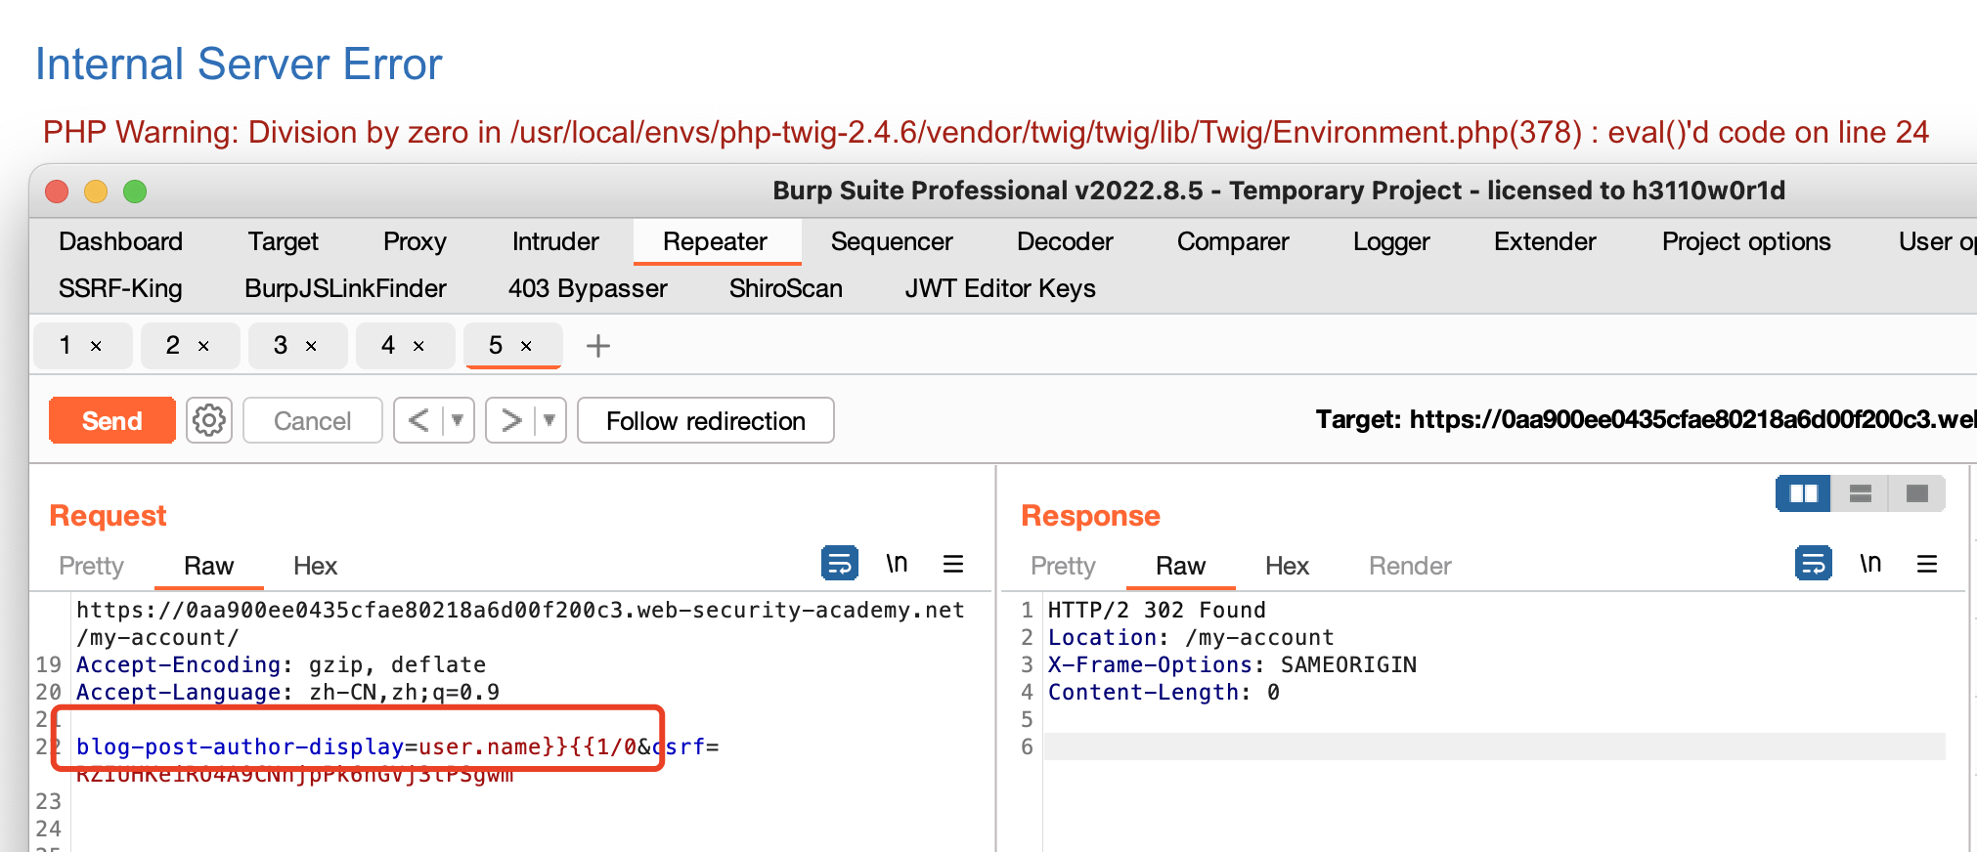This screenshot has height=852, width=1977.
Task: Switch Request view to Hex
Action: [x=316, y=566]
